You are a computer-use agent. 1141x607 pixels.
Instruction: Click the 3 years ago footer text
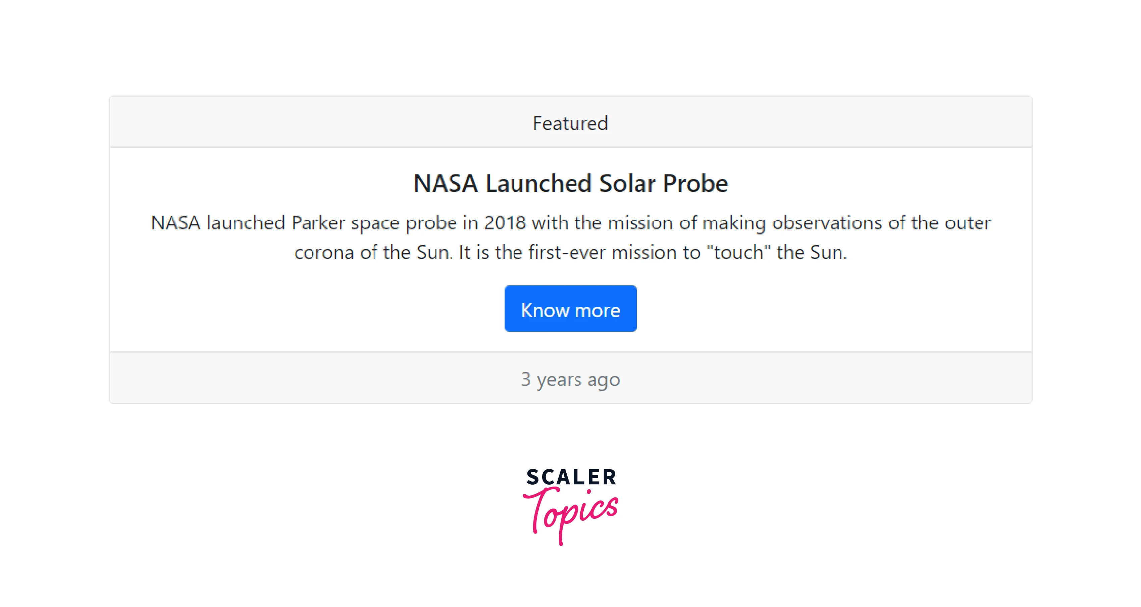point(570,379)
